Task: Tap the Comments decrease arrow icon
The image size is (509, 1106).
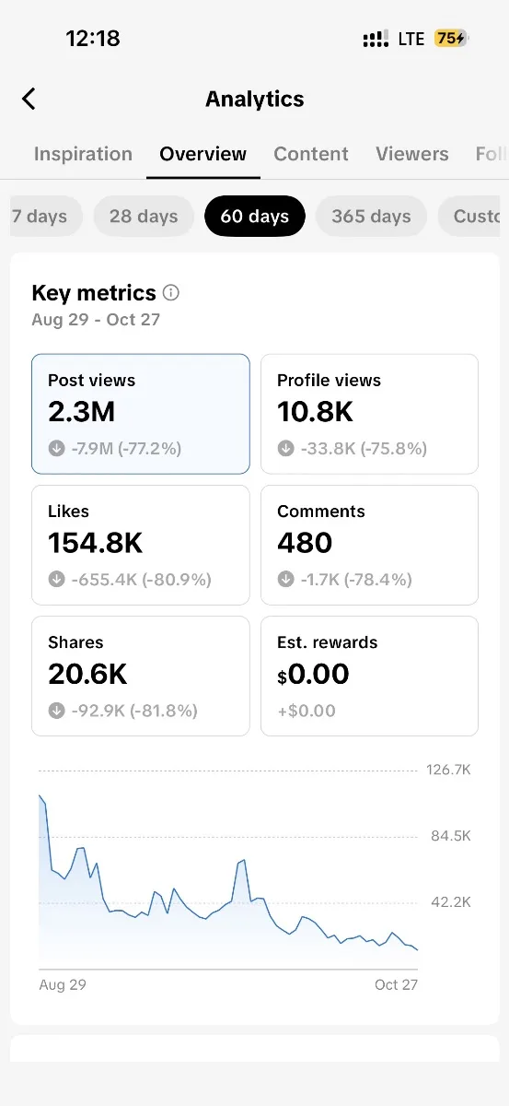Action: [285, 580]
